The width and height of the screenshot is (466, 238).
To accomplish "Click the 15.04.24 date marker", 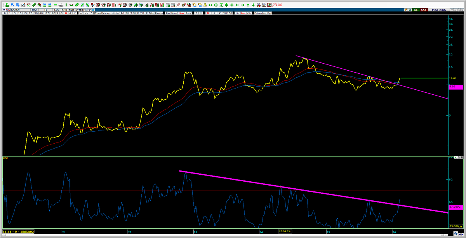I will click(x=285, y=231).
